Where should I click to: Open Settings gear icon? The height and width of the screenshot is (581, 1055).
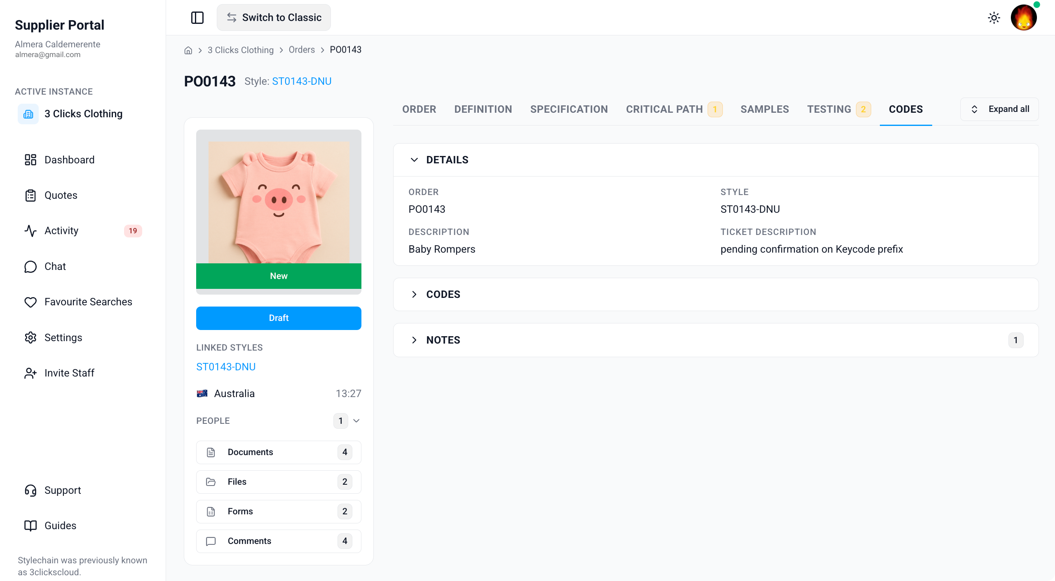[30, 338]
